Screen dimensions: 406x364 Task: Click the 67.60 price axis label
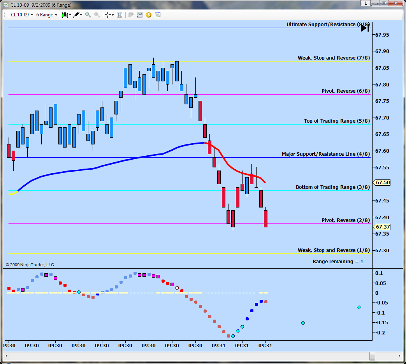[382, 151]
